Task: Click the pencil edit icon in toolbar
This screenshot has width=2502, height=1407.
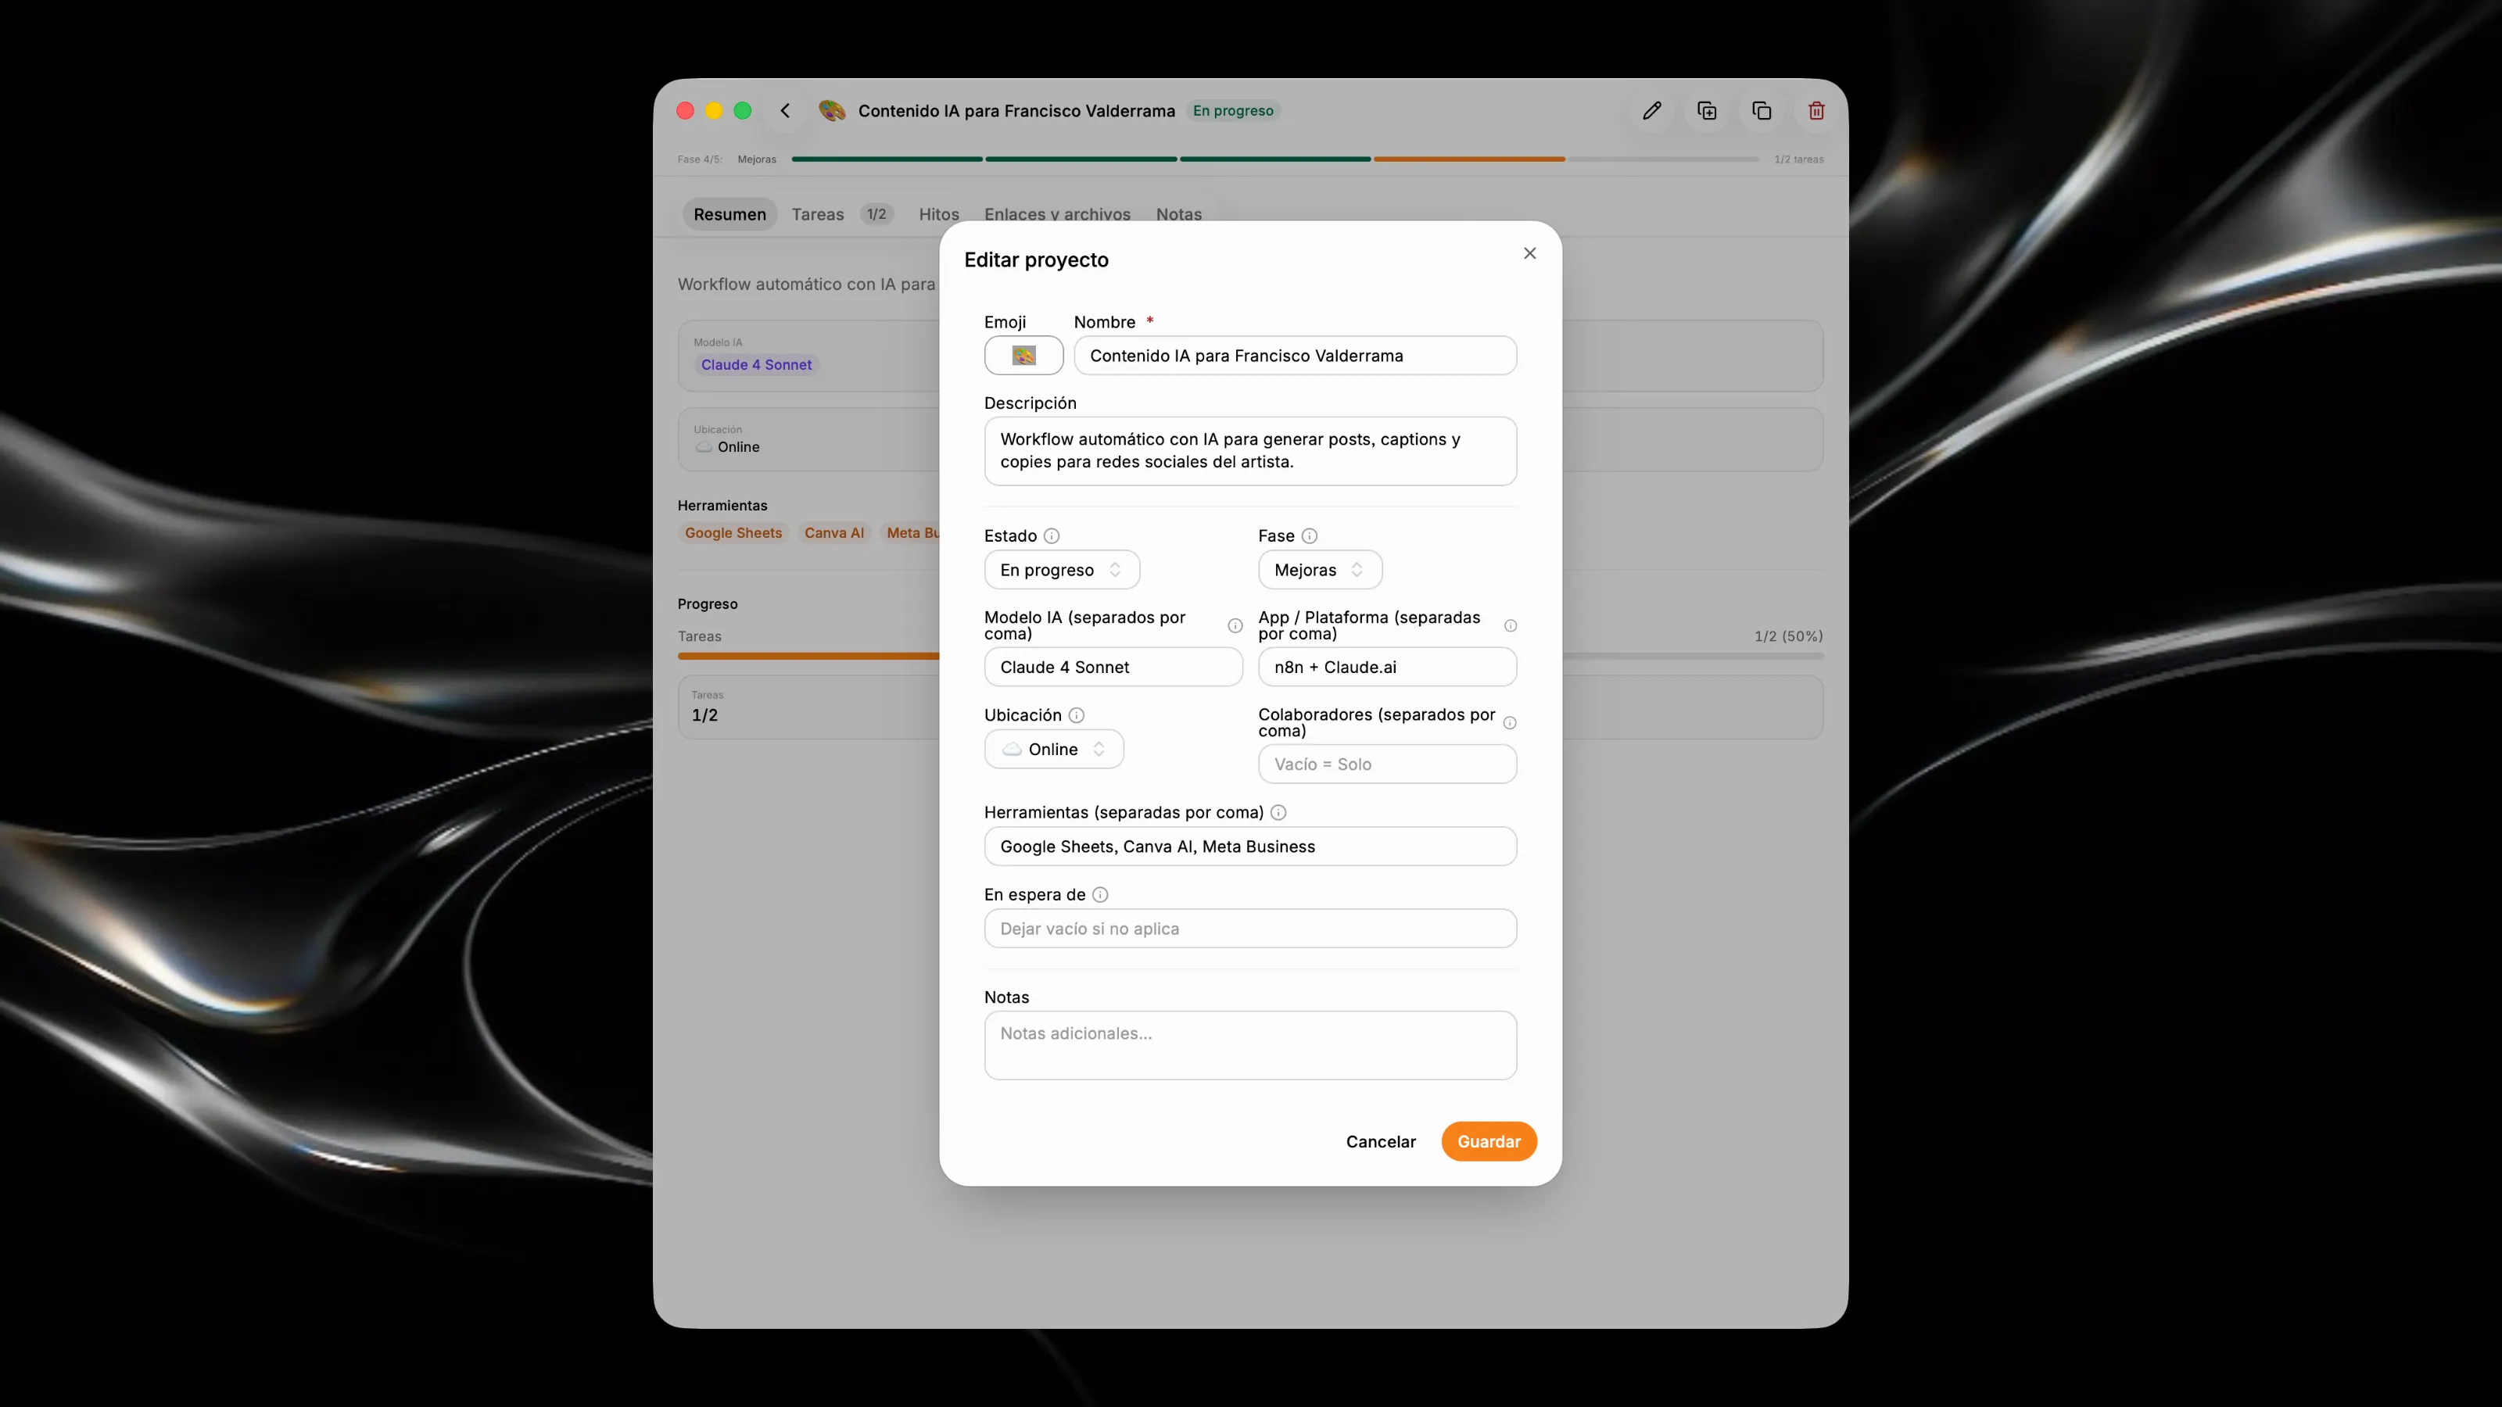Action: pos(1651,111)
